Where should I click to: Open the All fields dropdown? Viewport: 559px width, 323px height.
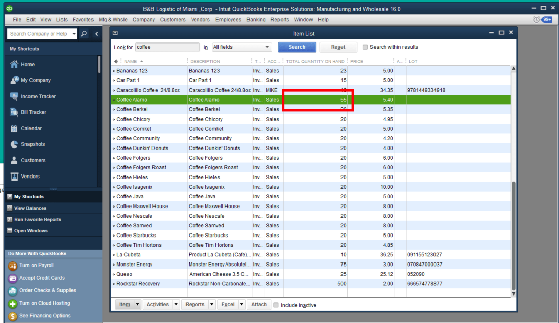tap(242, 47)
